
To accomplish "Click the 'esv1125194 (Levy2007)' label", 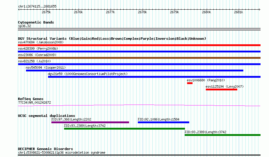I will click(225, 86).
